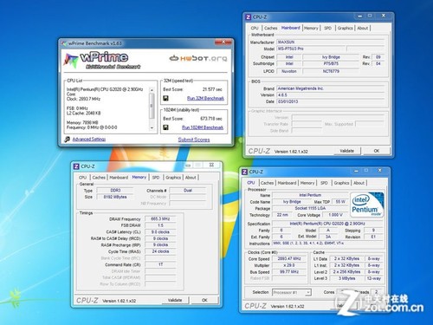This screenshot has width=433, height=325.
Task: Click the CAS# Latency value 9.0 clocks
Action: pos(160,232)
